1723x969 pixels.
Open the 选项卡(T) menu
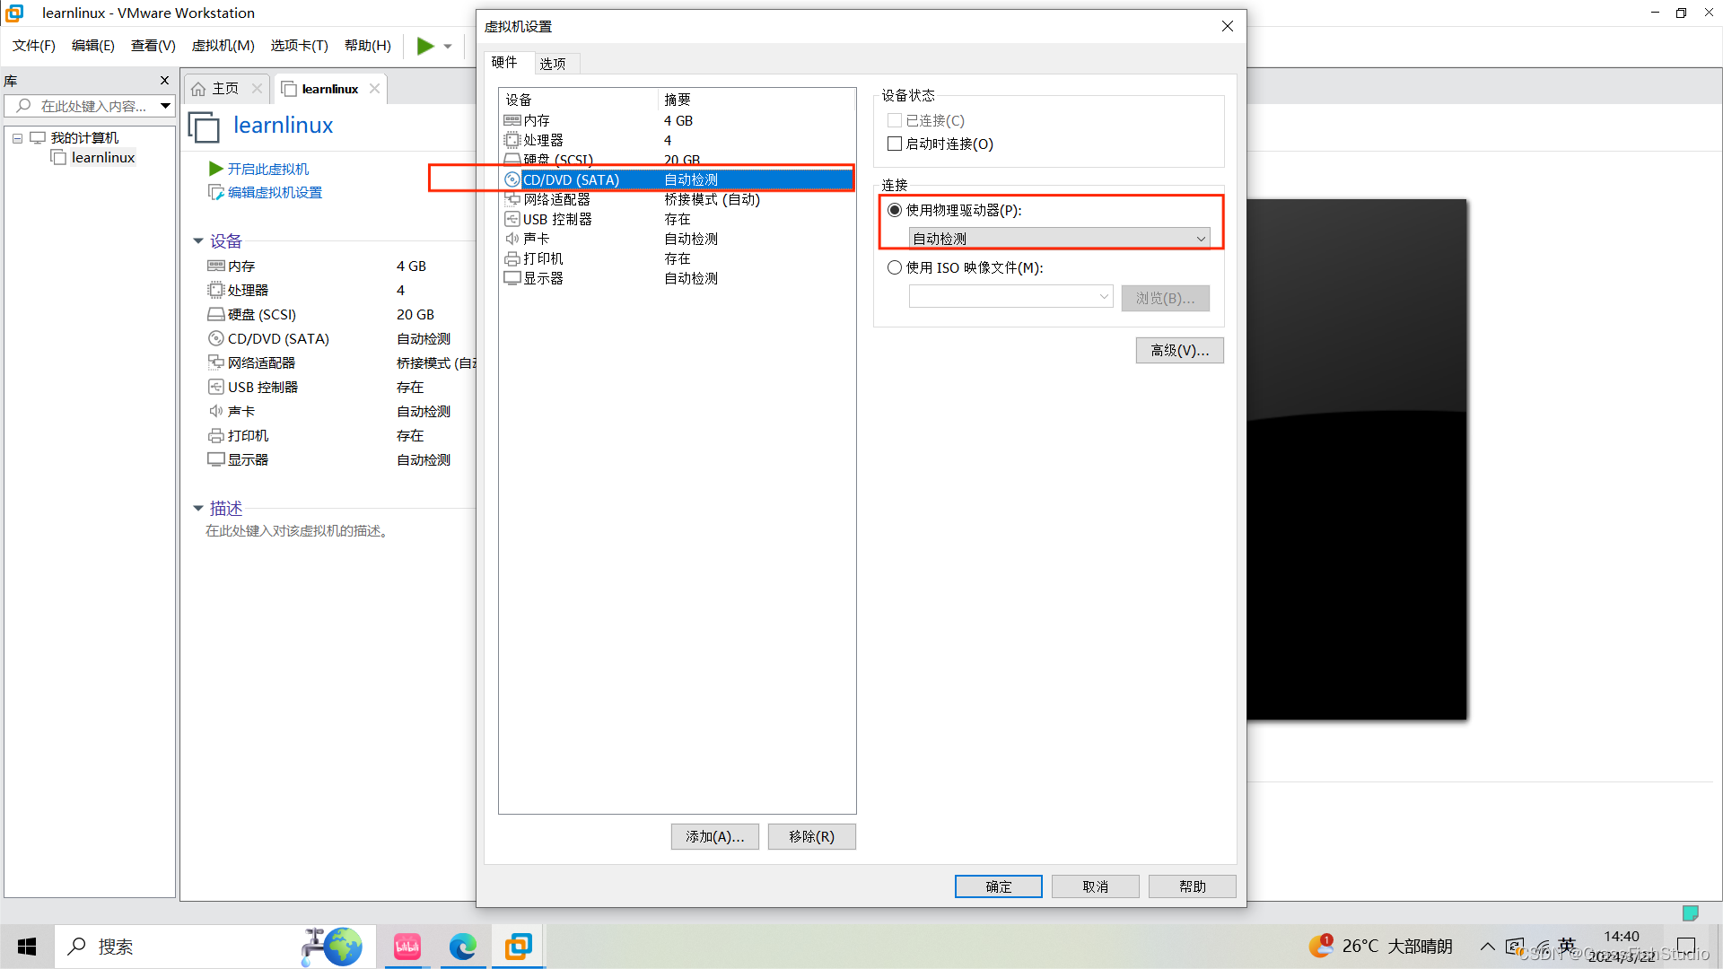click(300, 46)
